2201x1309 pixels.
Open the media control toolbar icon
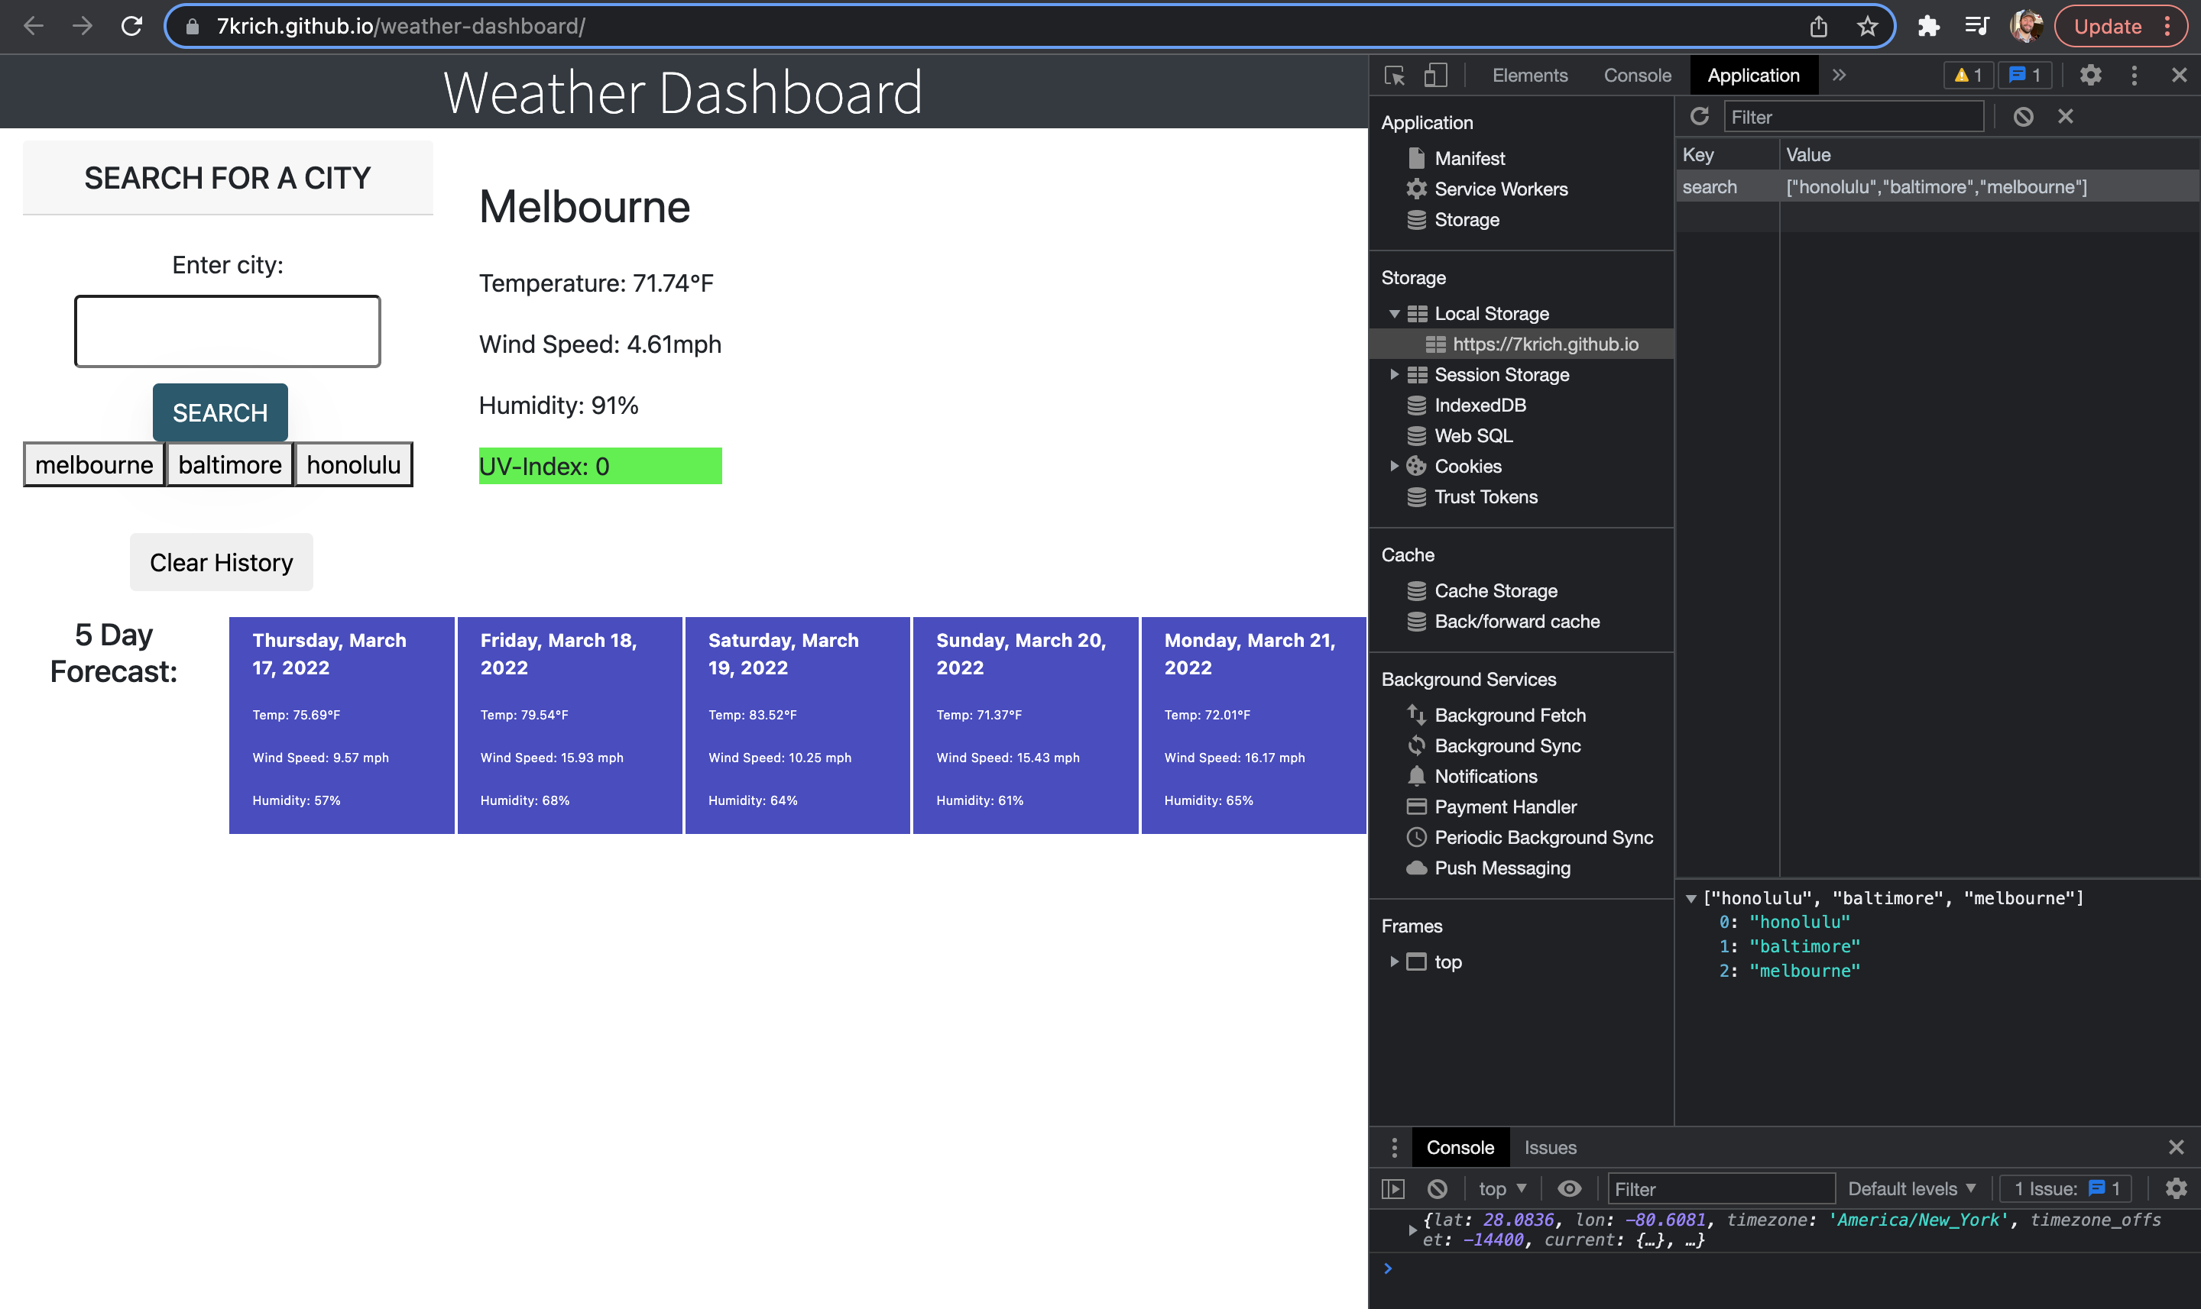pyautogui.click(x=1977, y=27)
